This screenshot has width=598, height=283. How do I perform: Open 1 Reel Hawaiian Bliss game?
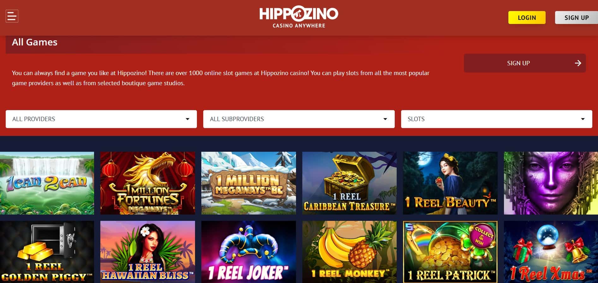click(x=148, y=252)
